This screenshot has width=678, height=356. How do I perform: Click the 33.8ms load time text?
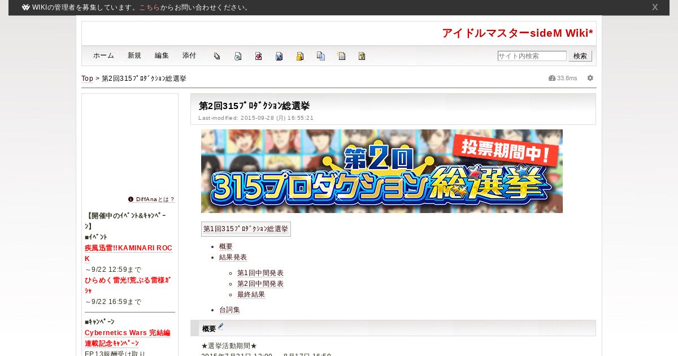click(x=567, y=78)
